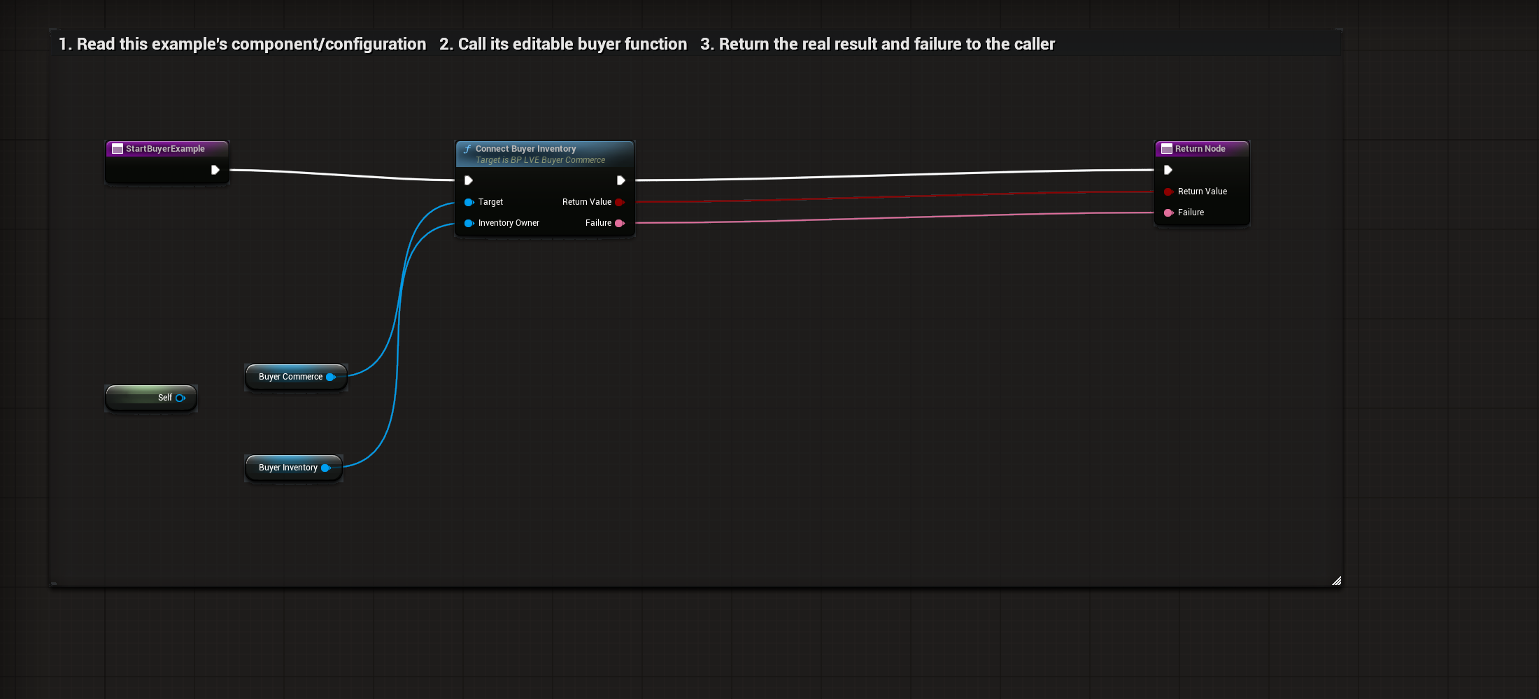Viewport: 1539px width, 699px height.
Task: Select the Buyer Inventory variable node
Action: (x=294, y=468)
